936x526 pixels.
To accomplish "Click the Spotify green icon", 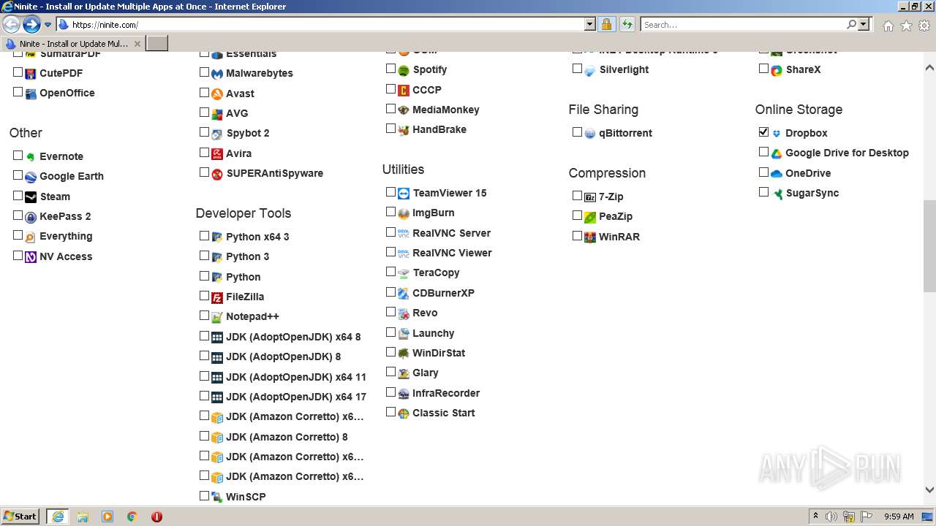I will pyautogui.click(x=404, y=70).
